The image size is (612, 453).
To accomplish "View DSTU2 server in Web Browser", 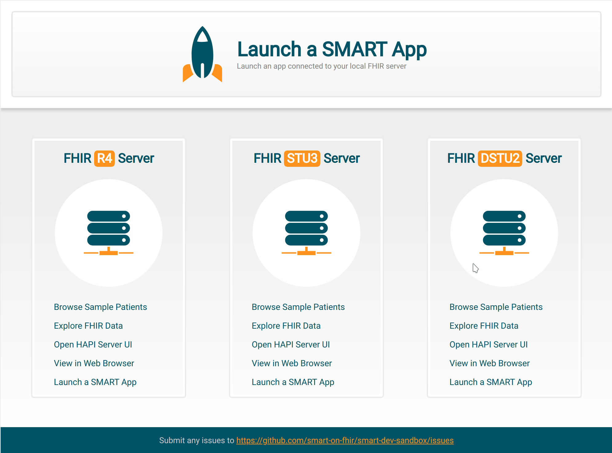I will 490,363.
